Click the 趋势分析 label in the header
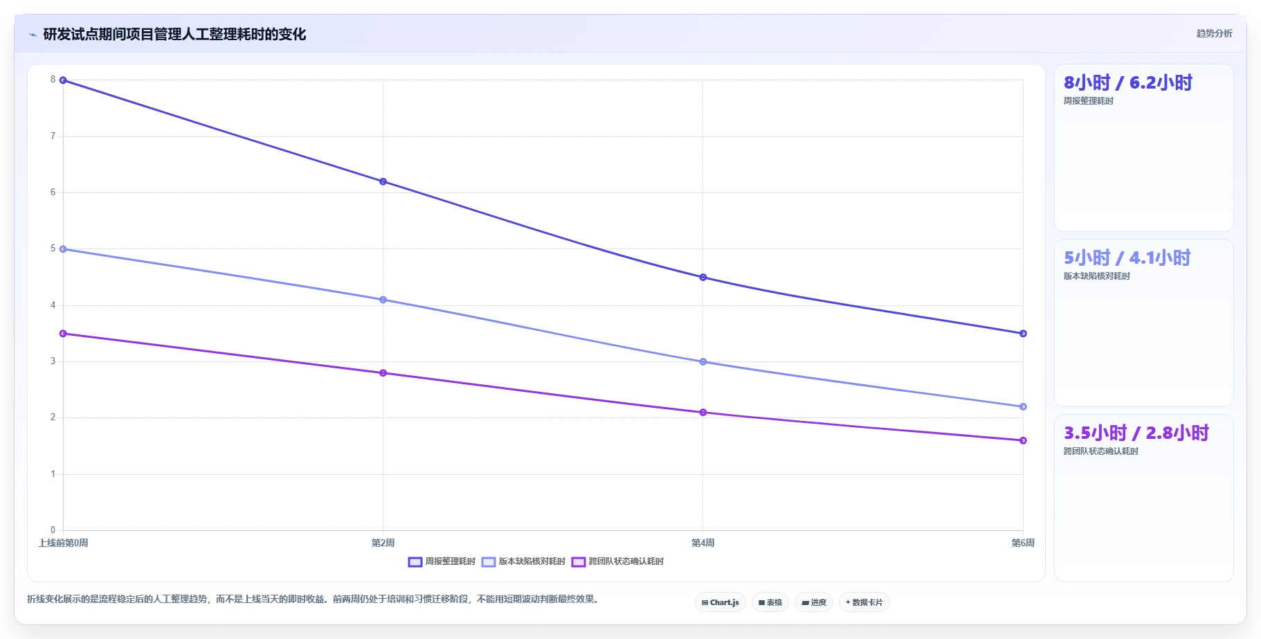 pos(1214,33)
